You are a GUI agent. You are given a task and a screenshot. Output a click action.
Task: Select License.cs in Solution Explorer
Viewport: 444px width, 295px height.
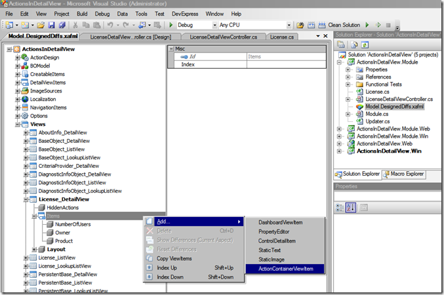pyautogui.click(x=377, y=92)
